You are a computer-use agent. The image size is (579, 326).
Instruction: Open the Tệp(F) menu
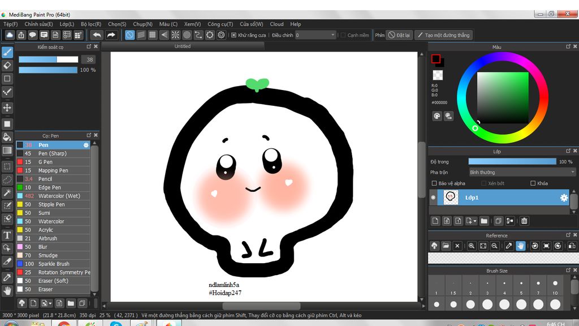click(10, 24)
